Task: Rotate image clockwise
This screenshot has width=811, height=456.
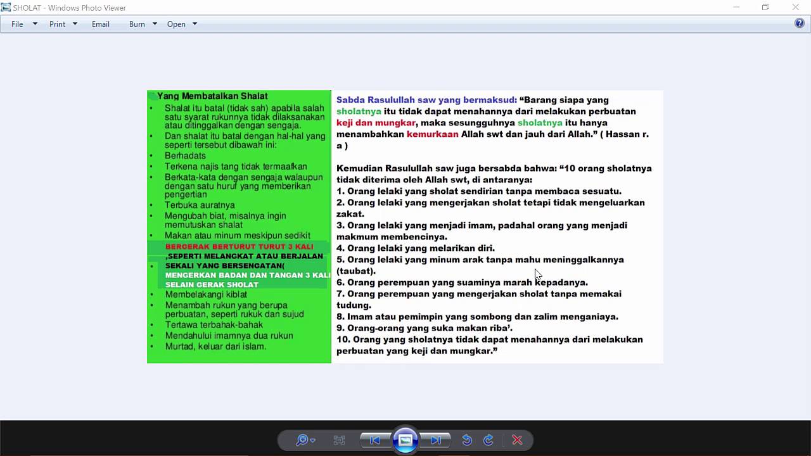Action: pyautogui.click(x=489, y=440)
